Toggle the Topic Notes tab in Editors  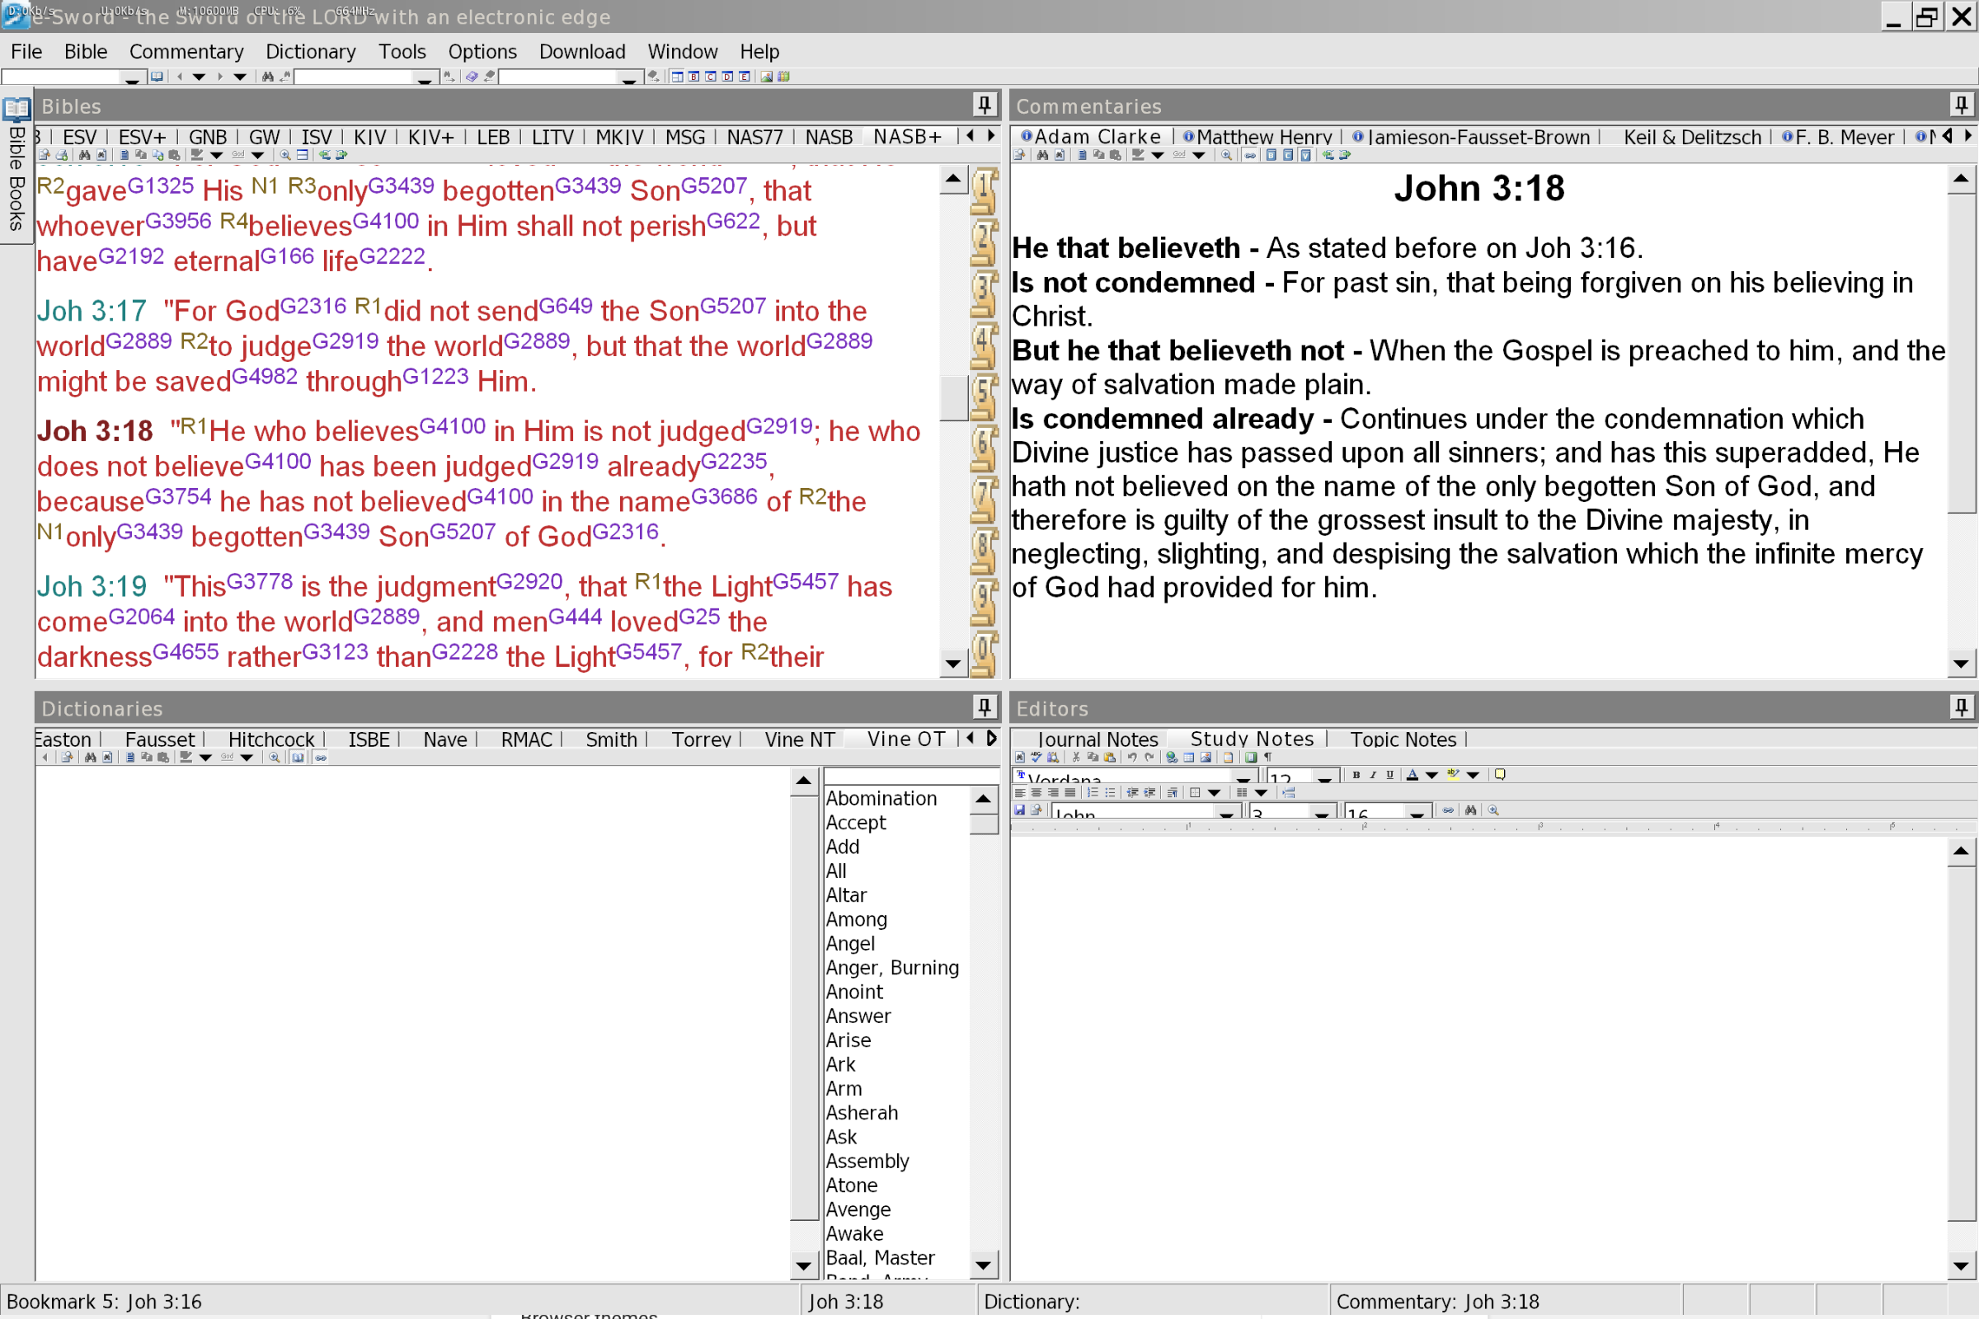[1398, 739]
